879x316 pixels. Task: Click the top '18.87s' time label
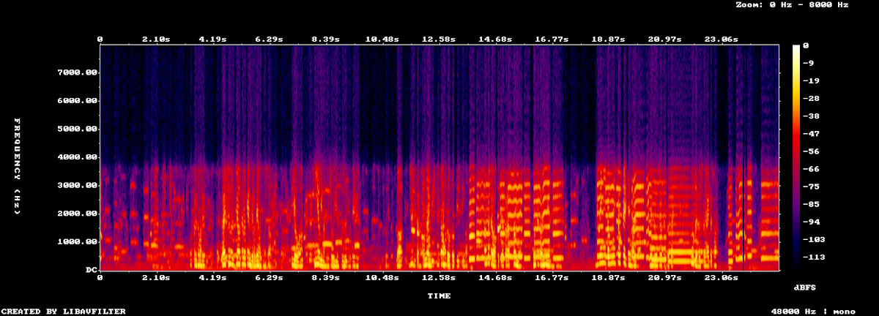click(x=607, y=39)
